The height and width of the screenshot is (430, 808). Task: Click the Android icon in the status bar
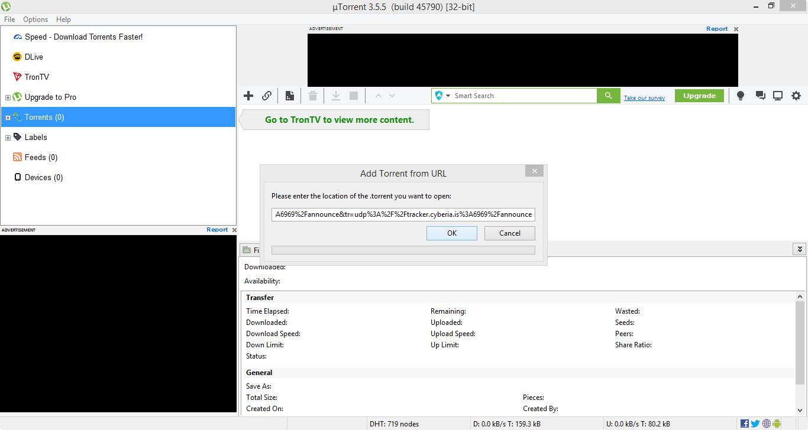(x=777, y=424)
